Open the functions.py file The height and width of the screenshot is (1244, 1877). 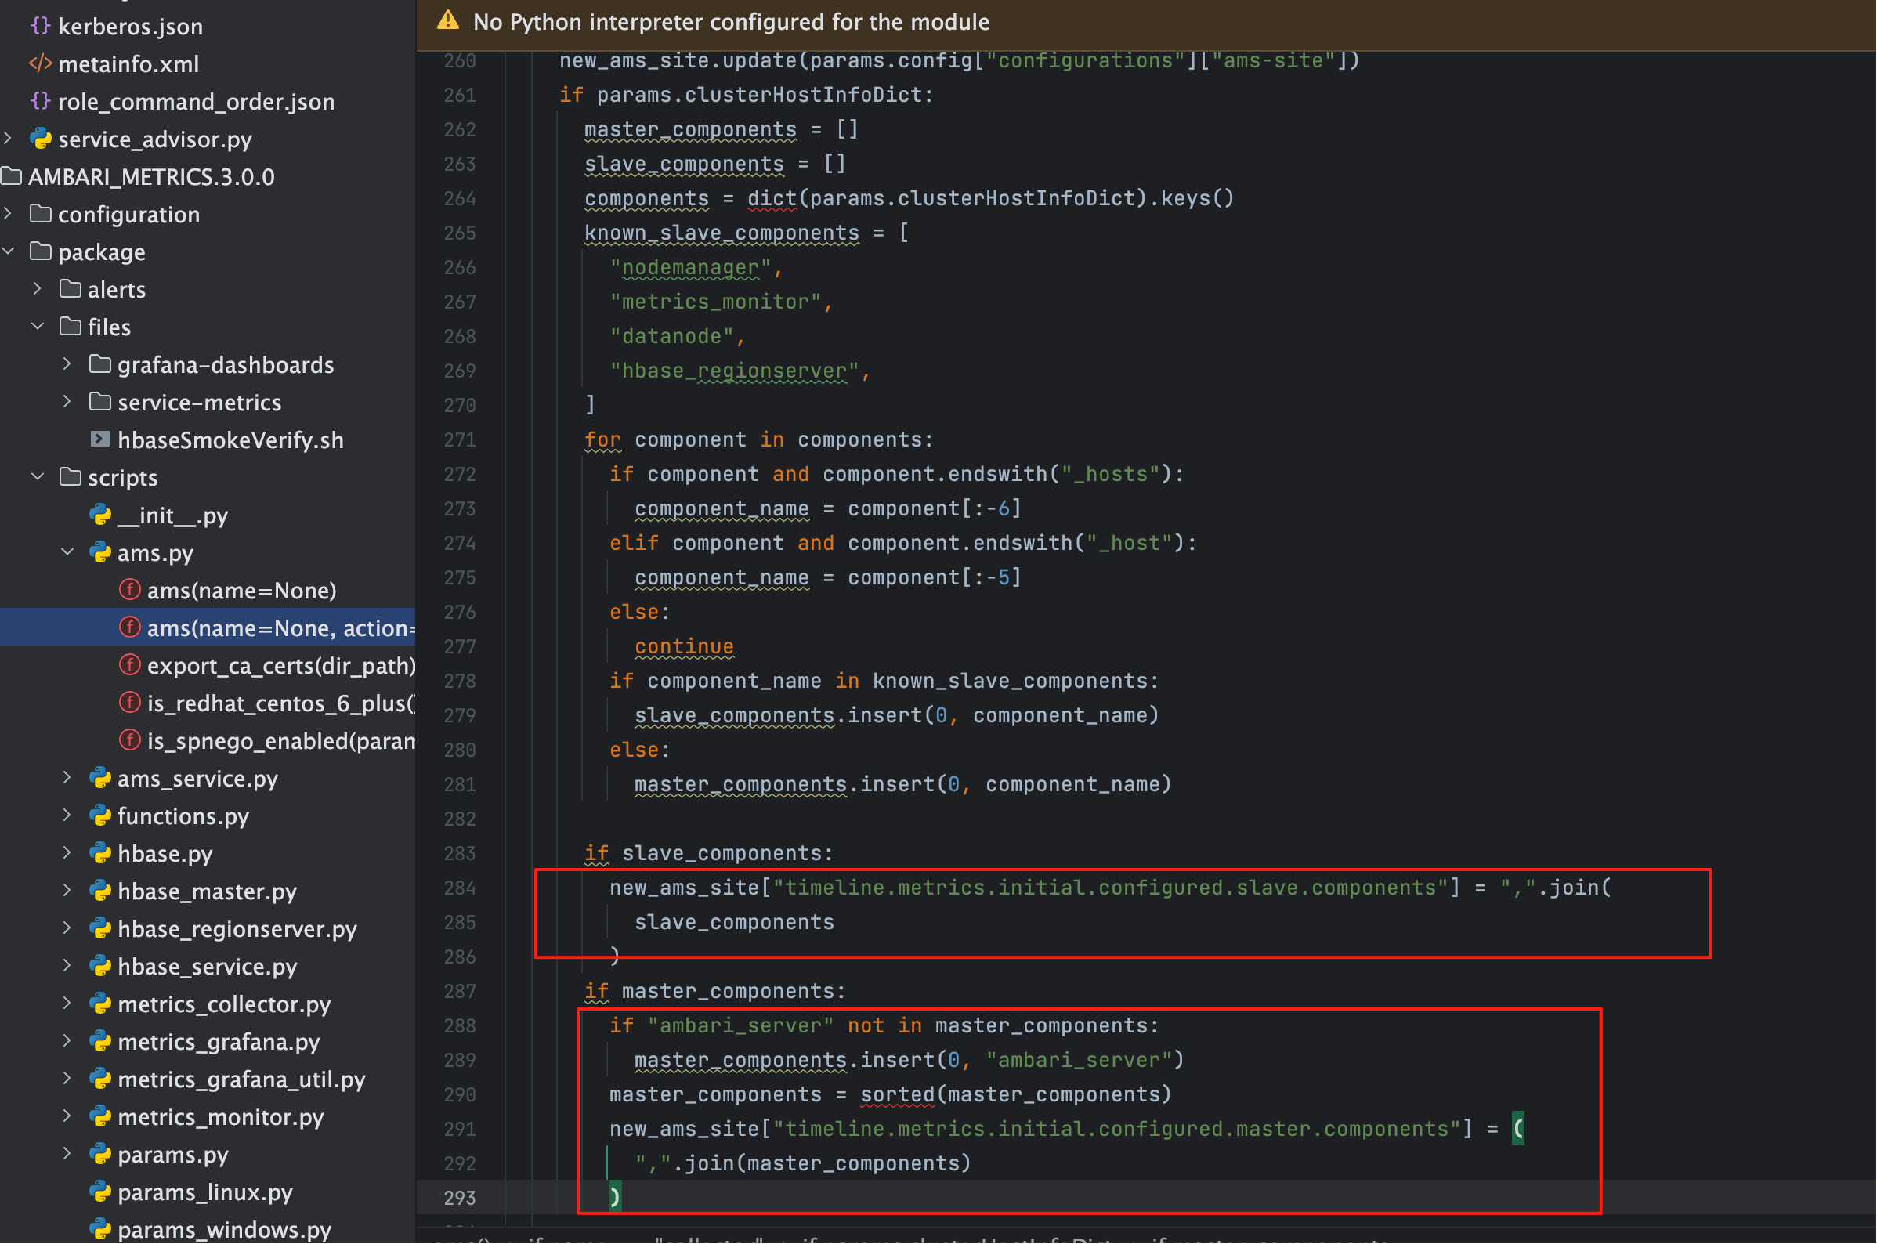183,816
